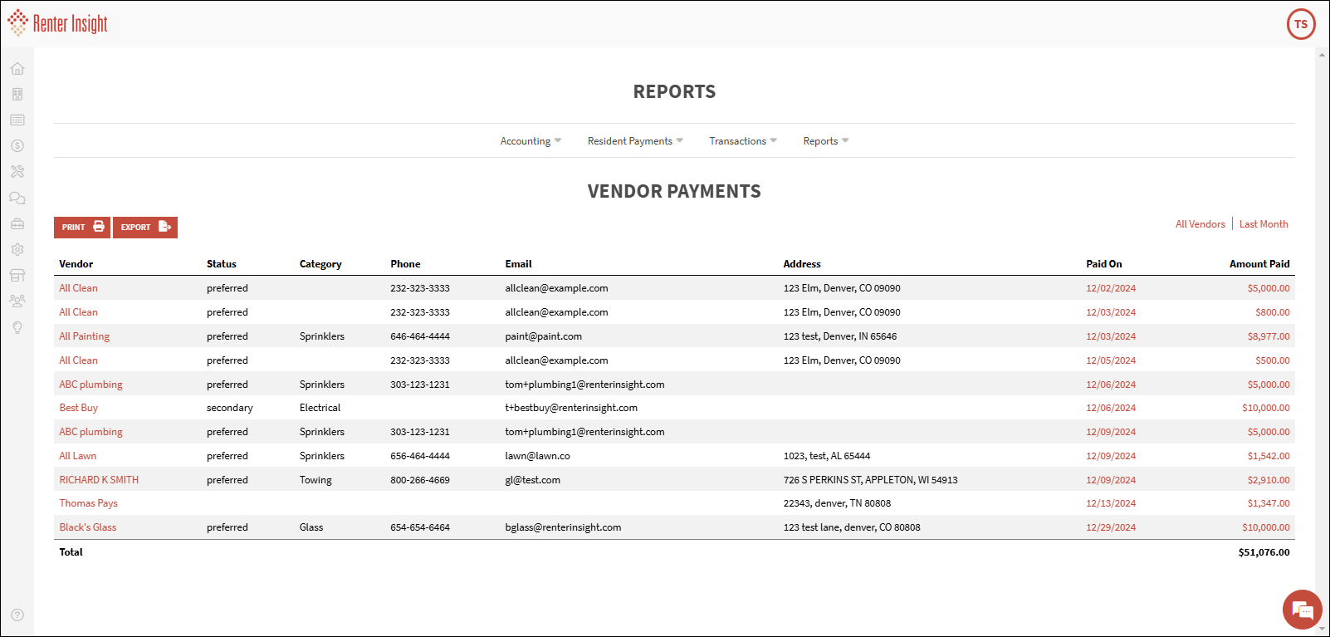Select the 800-266-4669 phone cell
1330x637 pixels.
420,480
